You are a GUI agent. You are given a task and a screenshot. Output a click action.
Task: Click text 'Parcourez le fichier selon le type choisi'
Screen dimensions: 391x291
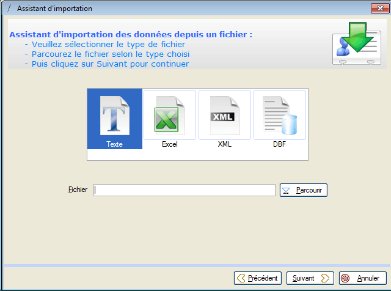coord(111,54)
